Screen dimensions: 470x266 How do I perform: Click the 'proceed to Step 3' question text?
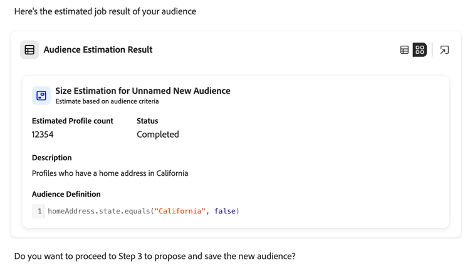[x=155, y=256]
